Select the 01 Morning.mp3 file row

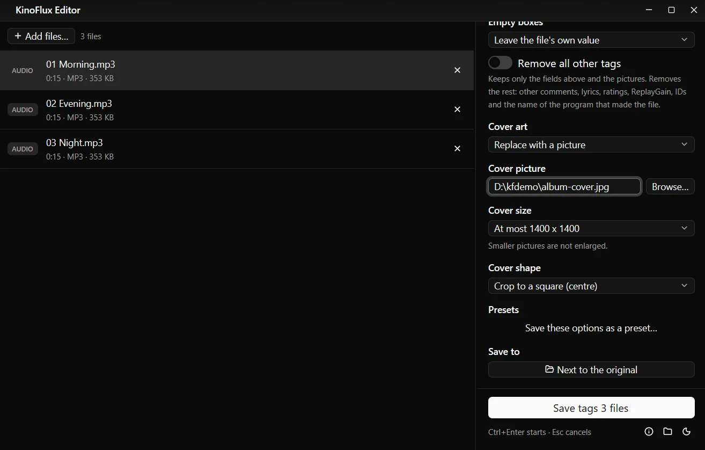click(237, 70)
